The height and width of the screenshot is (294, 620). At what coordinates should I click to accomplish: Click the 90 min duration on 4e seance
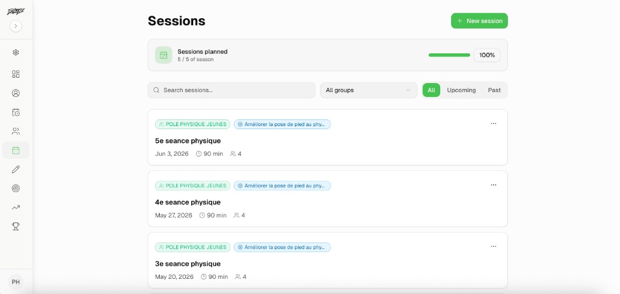tap(213, 215)
